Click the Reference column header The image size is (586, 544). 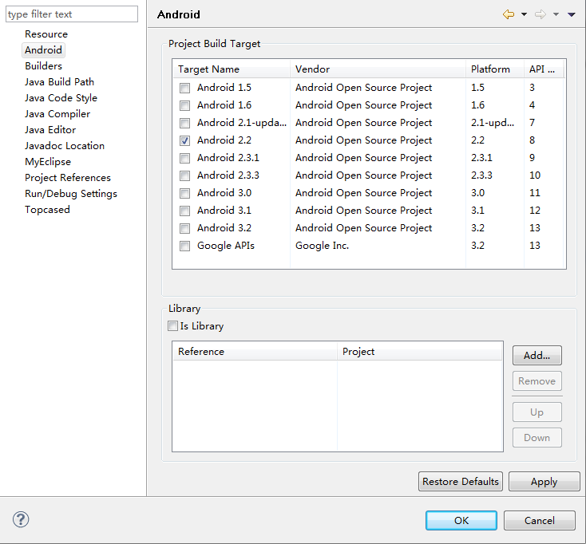255,352
